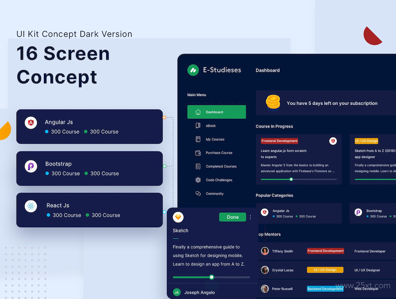The height and width of the screenshot is (299, 396).
Task: Click the Bootstrap logo in the large Bootstrap card
Action: point(31,166)
